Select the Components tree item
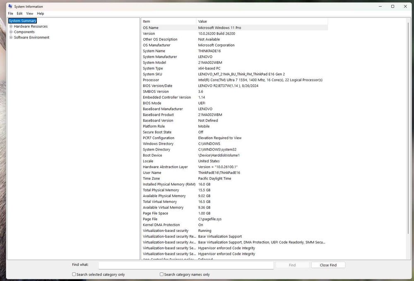 click(24, 32)
